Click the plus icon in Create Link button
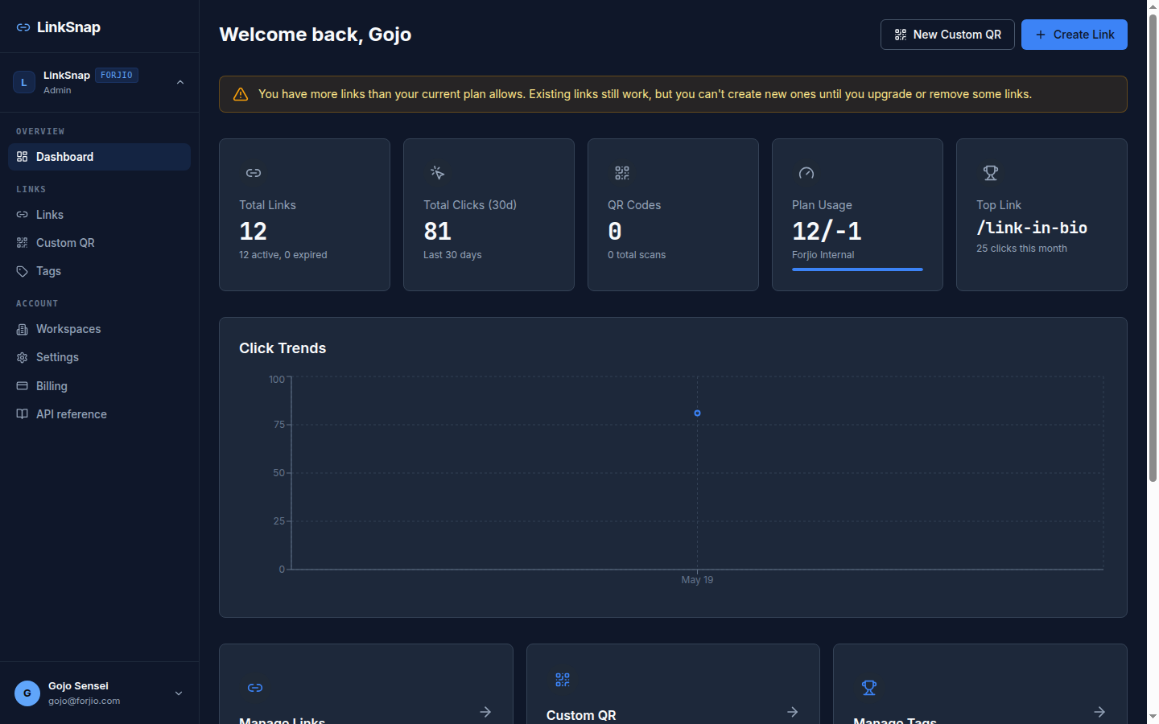The width and height of the screenshot is (1159, 724). pyautogui.click(x=1041, y=35)
